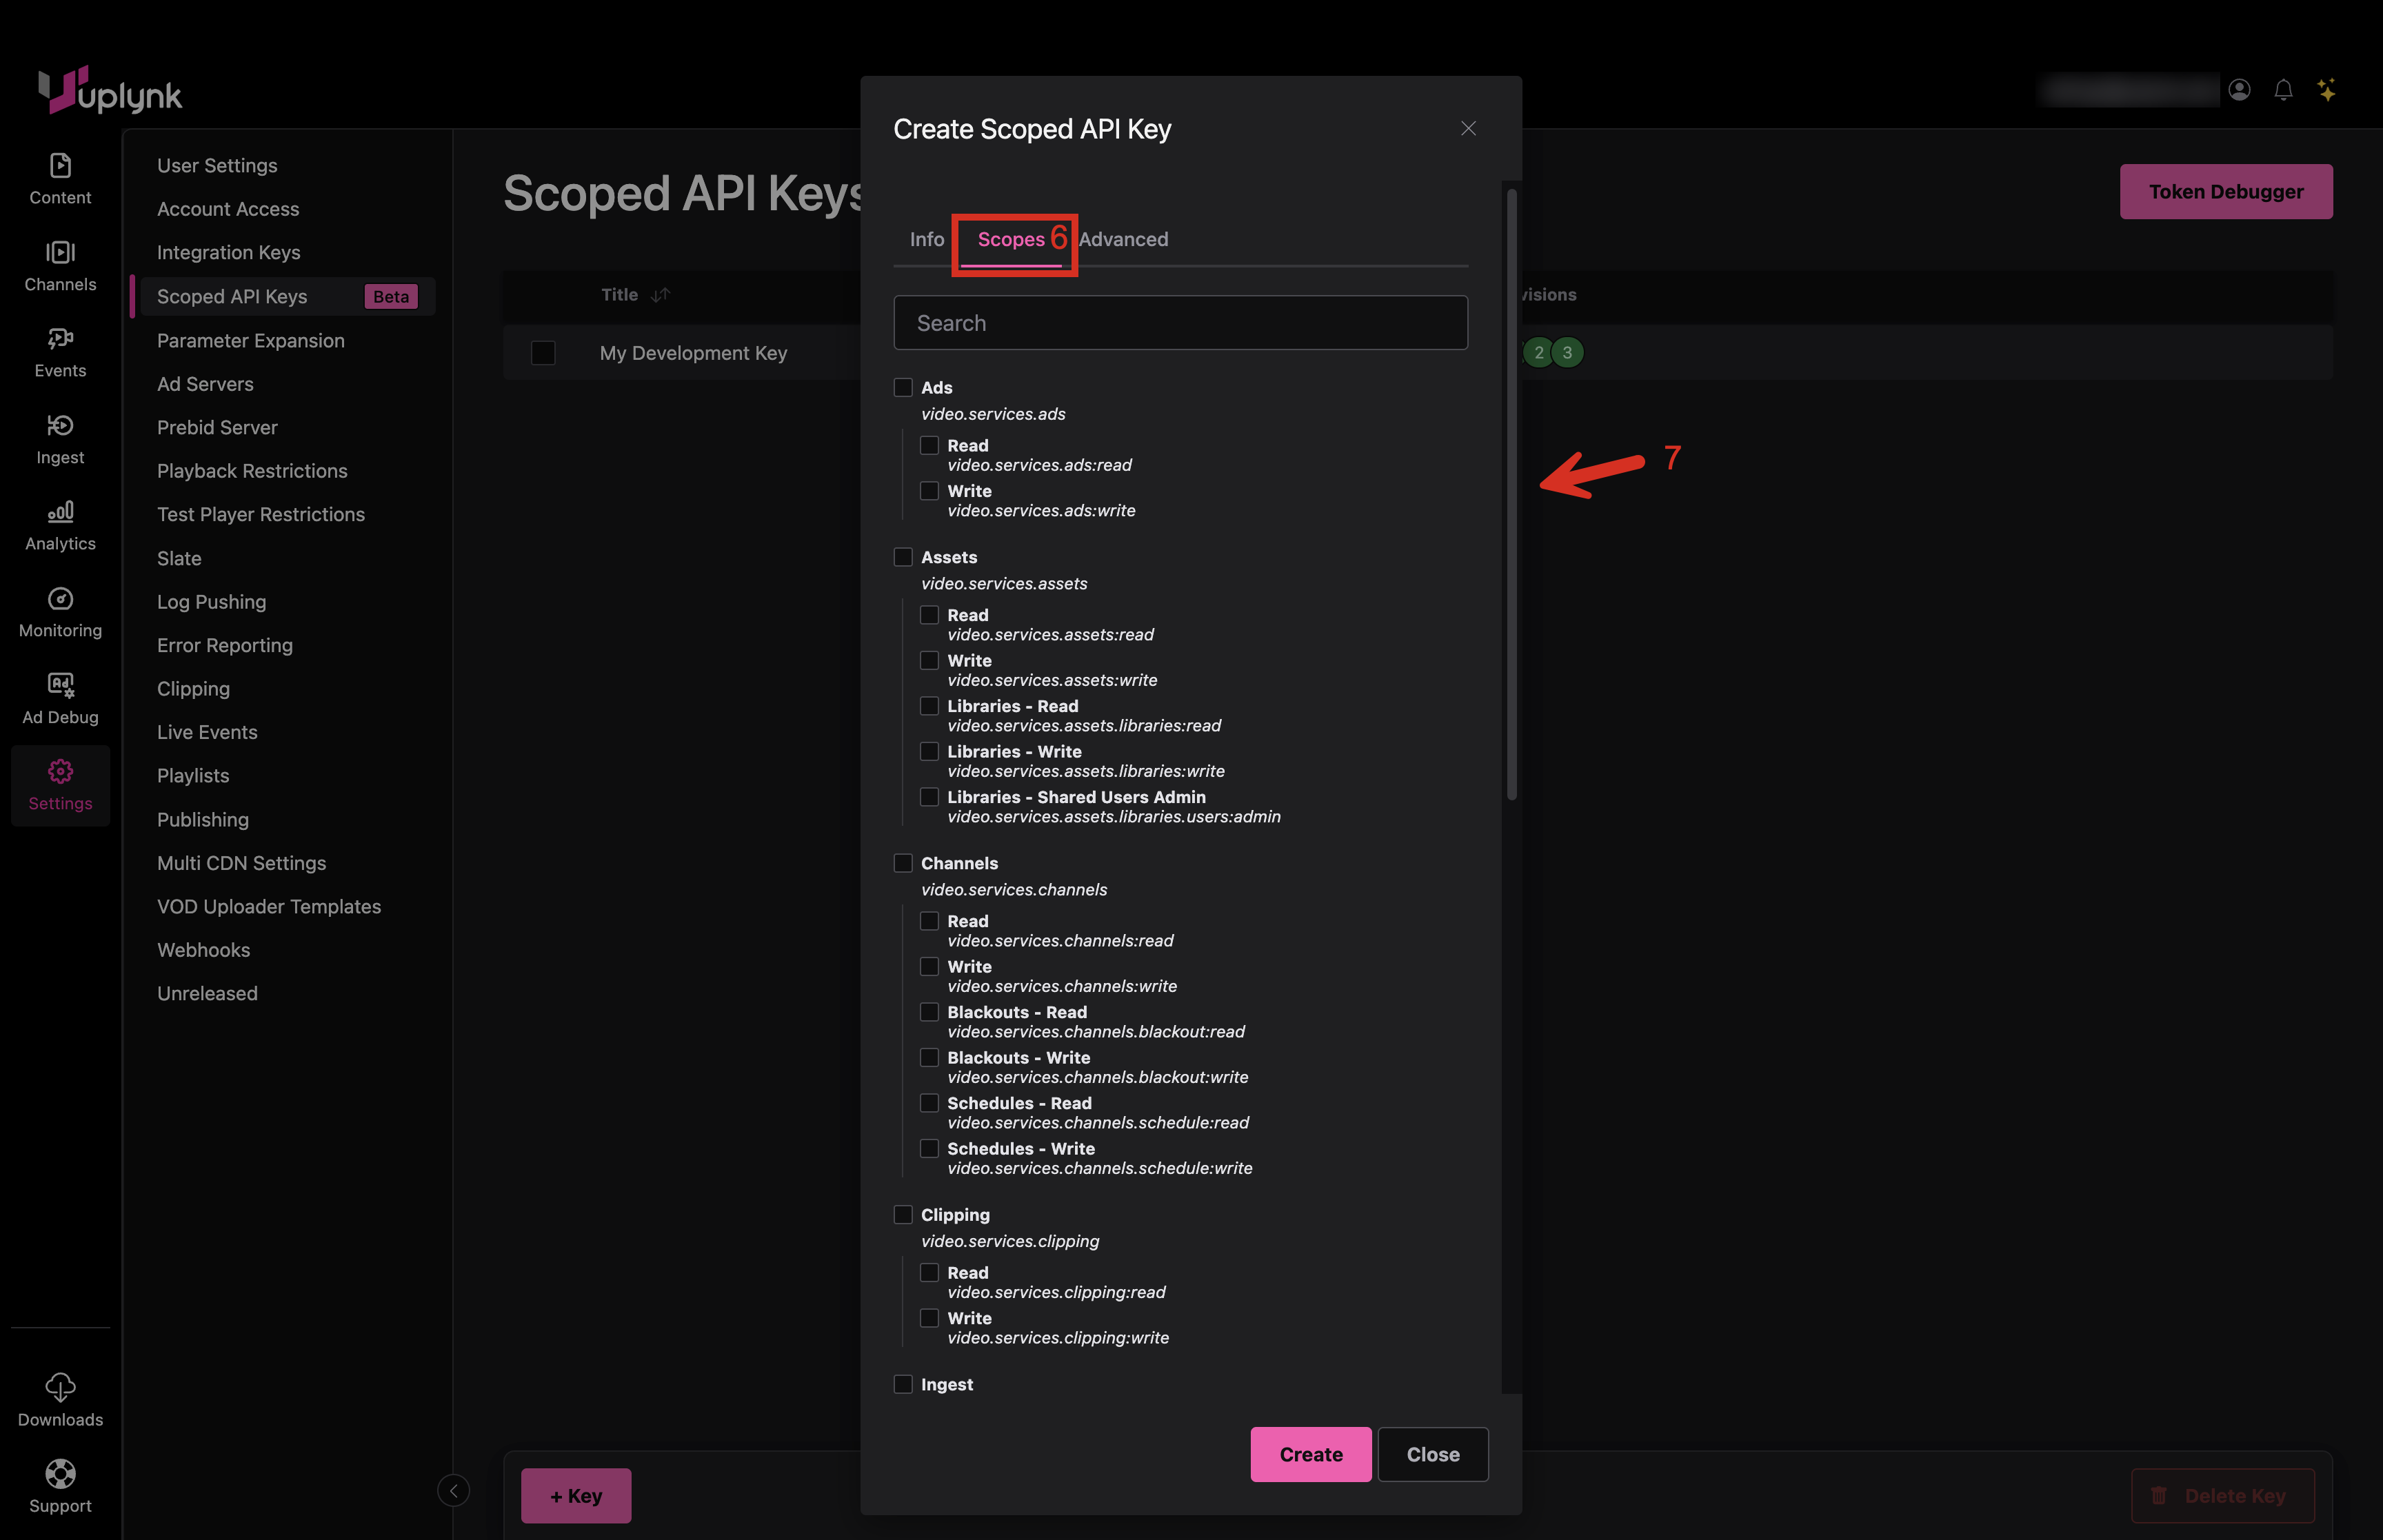Open the Analytics icon in the sidebar

point(60,513)
